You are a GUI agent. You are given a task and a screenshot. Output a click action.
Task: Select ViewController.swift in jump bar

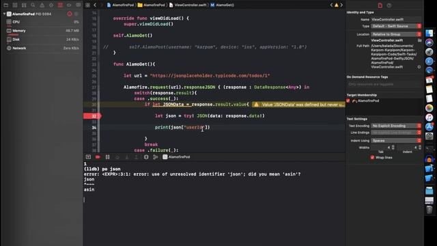pyautogui.click(x=188, y=5)
